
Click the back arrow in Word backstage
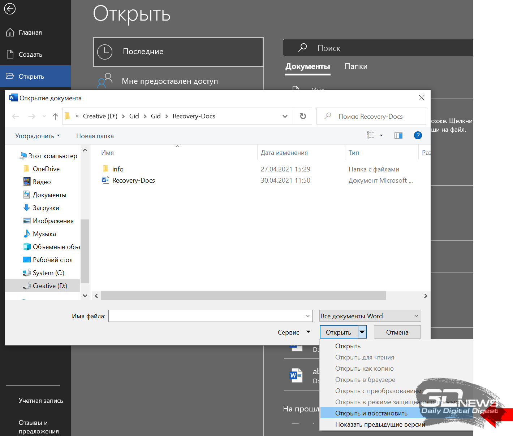(x=10, y=9)
